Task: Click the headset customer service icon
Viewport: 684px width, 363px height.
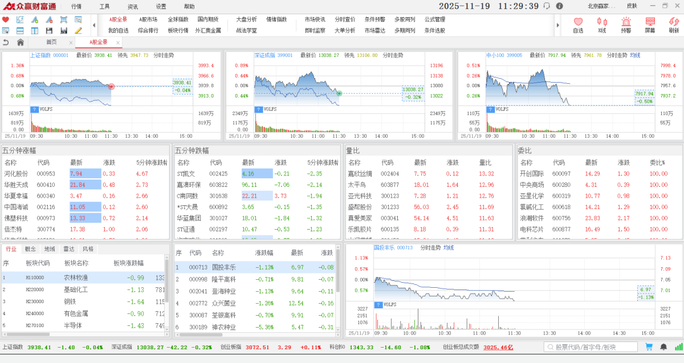Action: [x=547, y=6]
